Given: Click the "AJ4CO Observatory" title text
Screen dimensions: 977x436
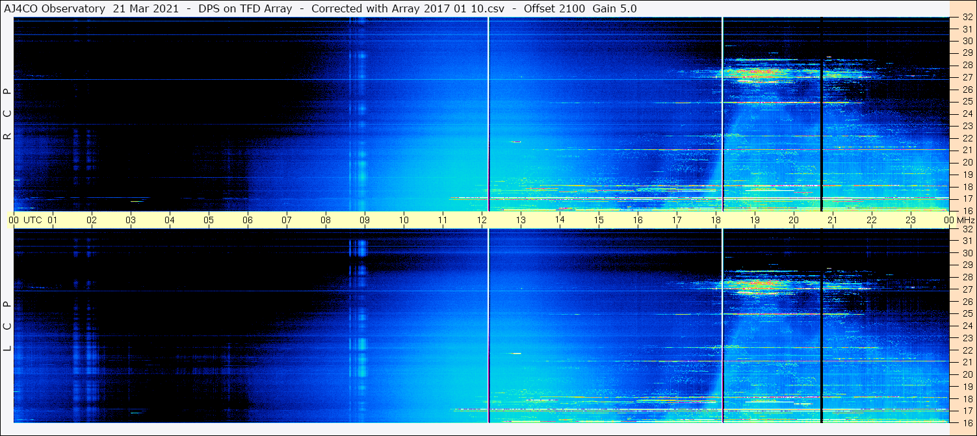Looking at the screenshot, I should tap(55, 8).
